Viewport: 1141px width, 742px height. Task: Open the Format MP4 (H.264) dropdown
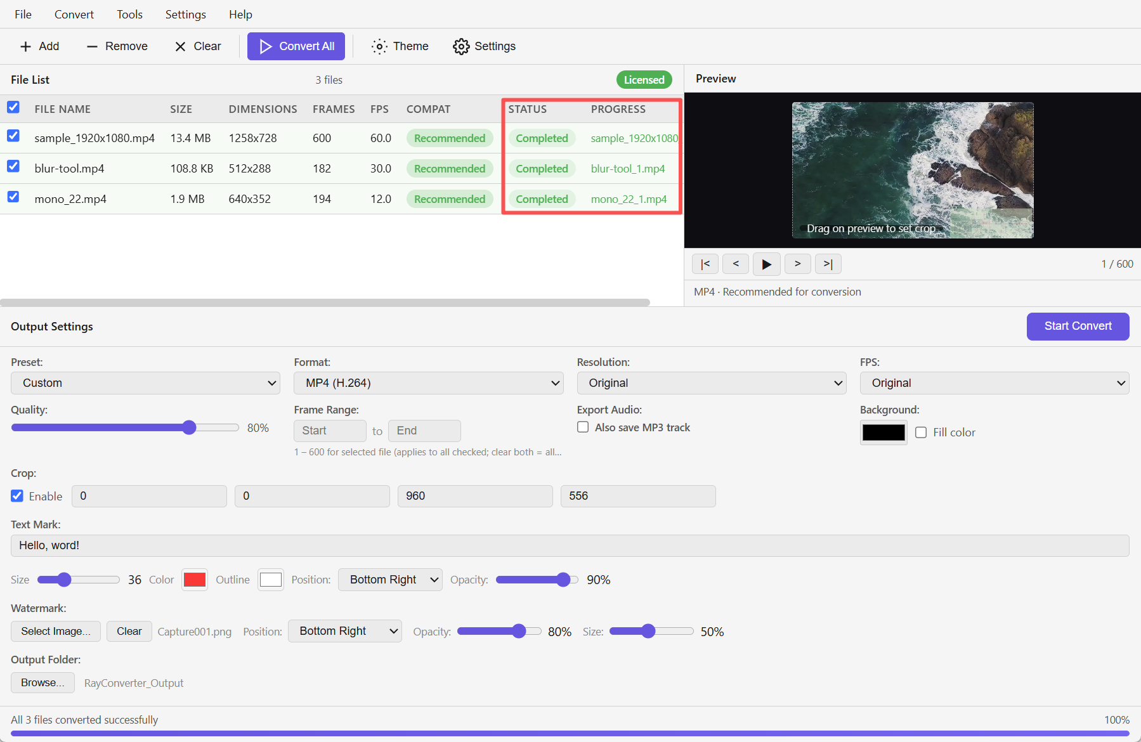coord(429,383)
